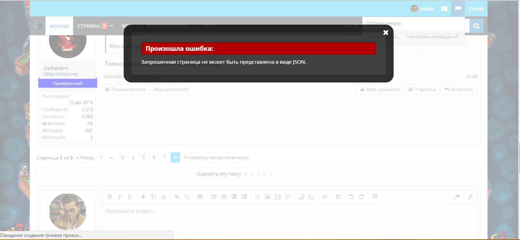Insert an image into the reply
Image resolution: width=520 pixels, height=240 pixels.
tap(268, 197)
